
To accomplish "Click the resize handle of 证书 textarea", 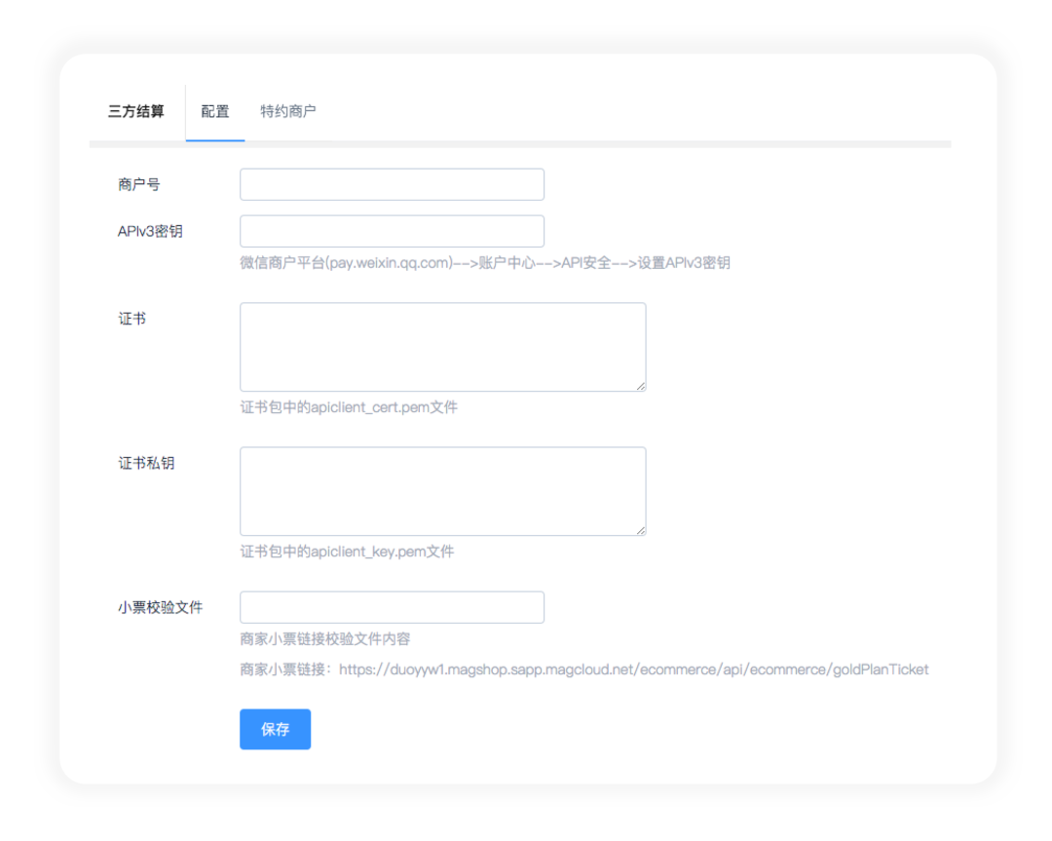I will point(643,387).
